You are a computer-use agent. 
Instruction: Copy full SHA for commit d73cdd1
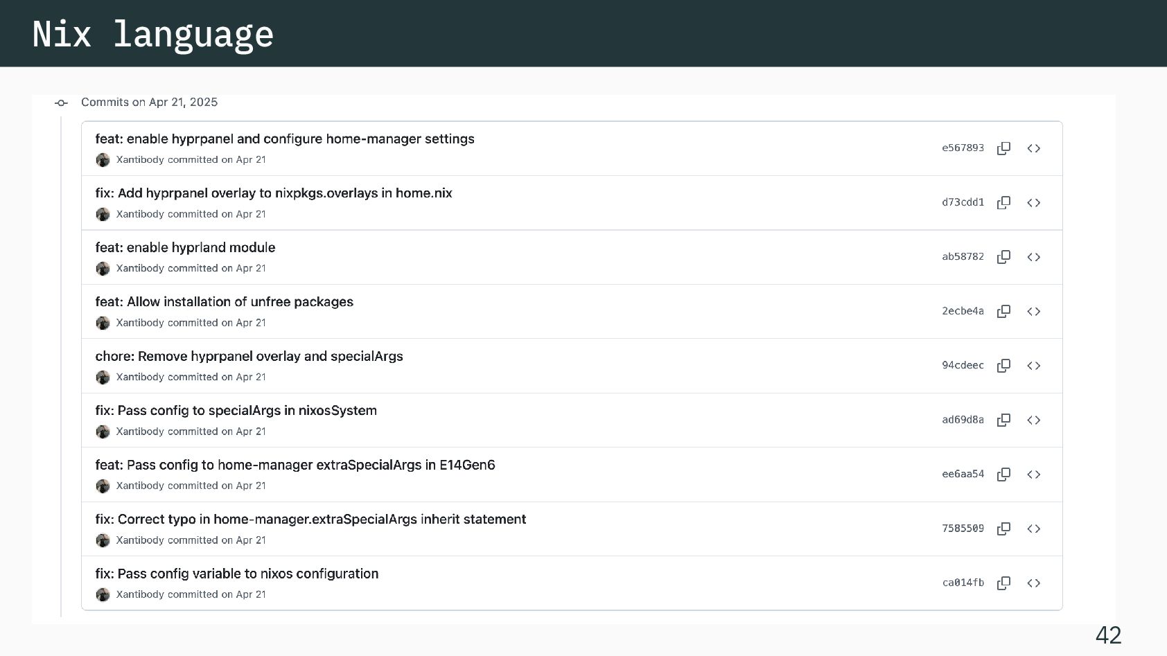click(1003, 202)
